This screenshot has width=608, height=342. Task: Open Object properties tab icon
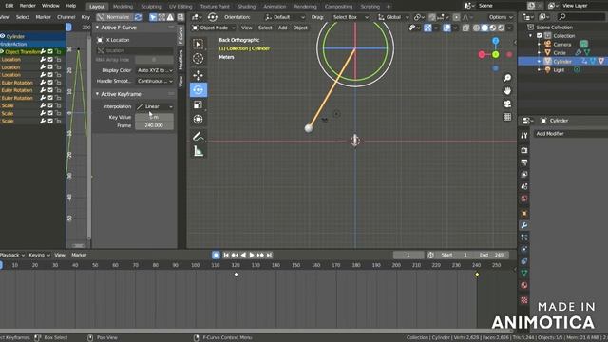pyautogui.click(x=524, y=213)
